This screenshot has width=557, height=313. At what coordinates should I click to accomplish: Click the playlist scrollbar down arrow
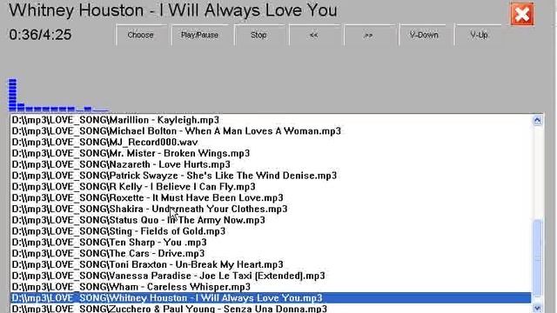pyautogui.click(x=538, y=308)
